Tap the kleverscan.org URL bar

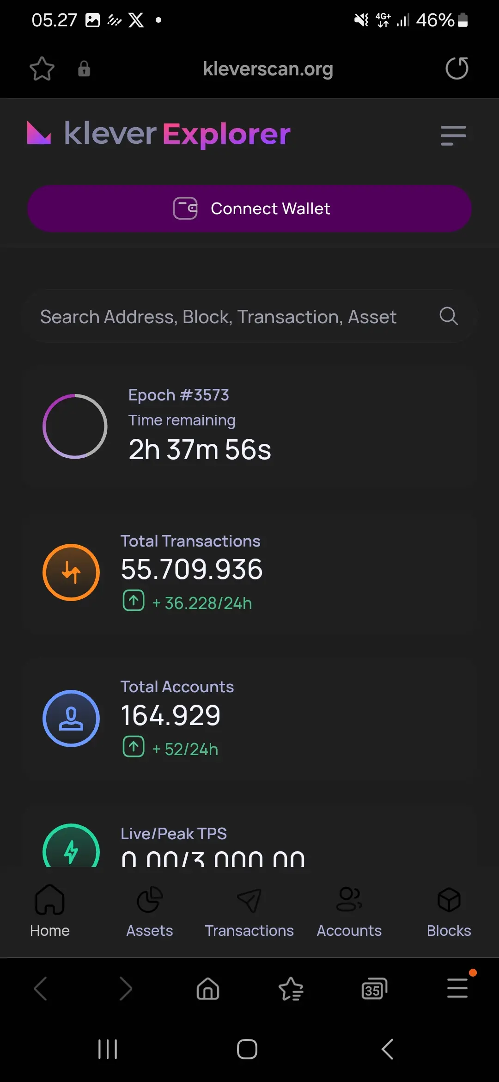[x=268, y=69]
